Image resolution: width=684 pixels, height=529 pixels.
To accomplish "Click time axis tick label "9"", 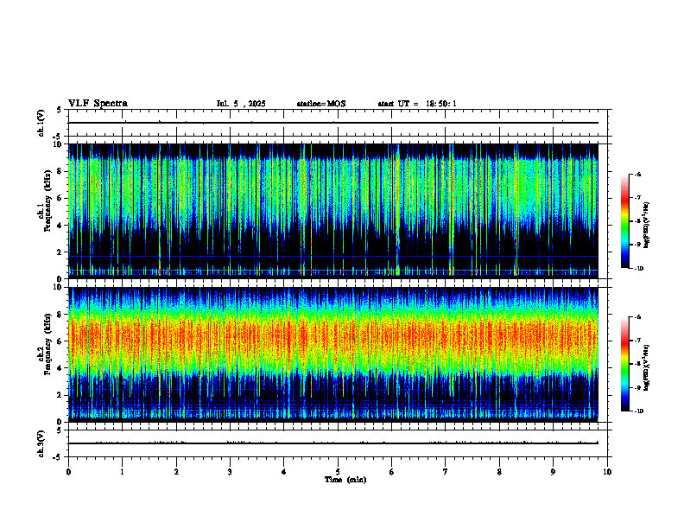I will (553, 472).
